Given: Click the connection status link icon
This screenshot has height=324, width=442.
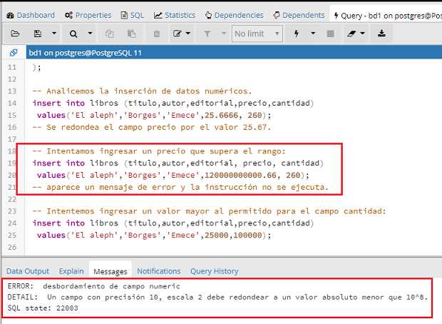Looking at the screenshot, I should pos(14,53).
